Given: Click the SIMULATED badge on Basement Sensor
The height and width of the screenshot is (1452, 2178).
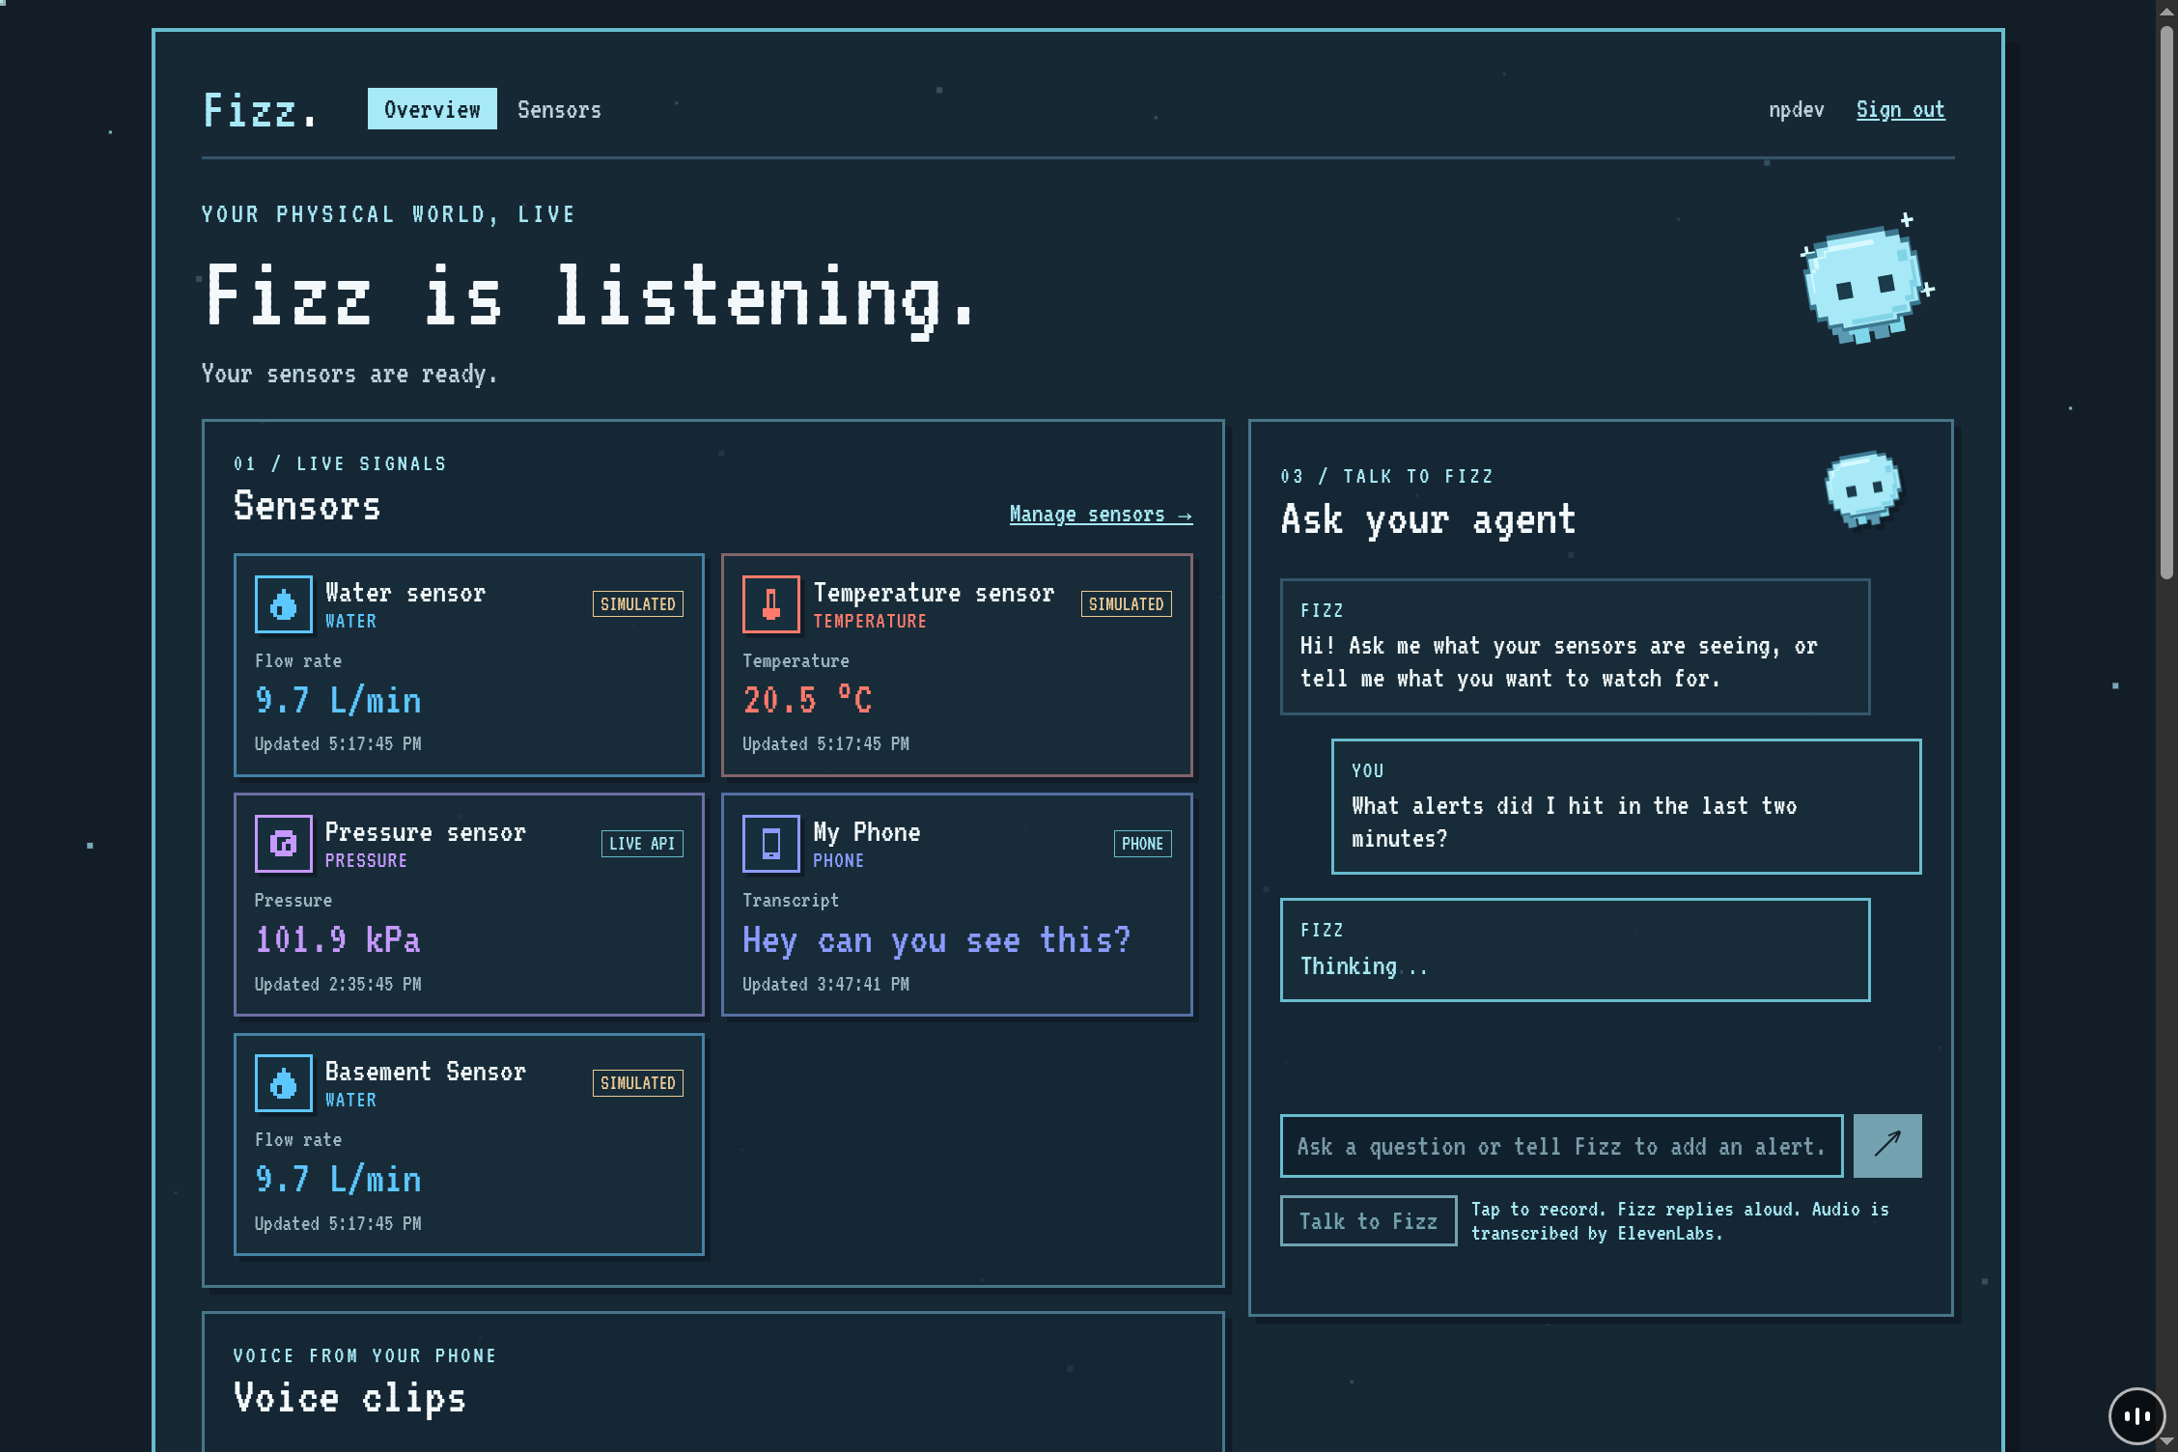Looking at the screenshot, I should [x=638, y=1083].
